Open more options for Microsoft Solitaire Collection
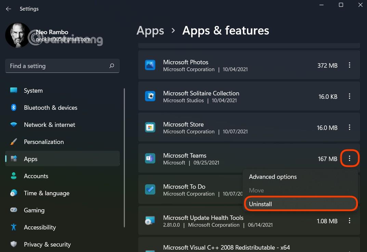Screen dimensions: 367x252 tap(350, 96)
